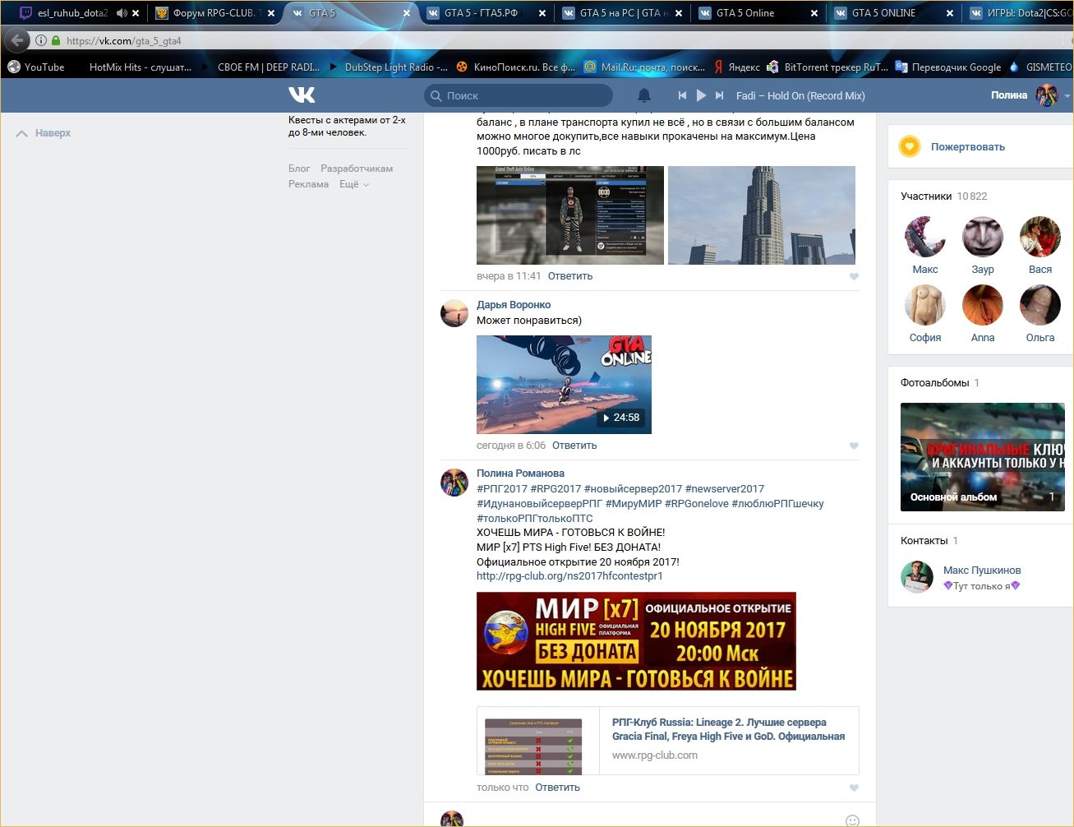
Task: Click the Пожертвовать donate button
Action: coord(967,147)
